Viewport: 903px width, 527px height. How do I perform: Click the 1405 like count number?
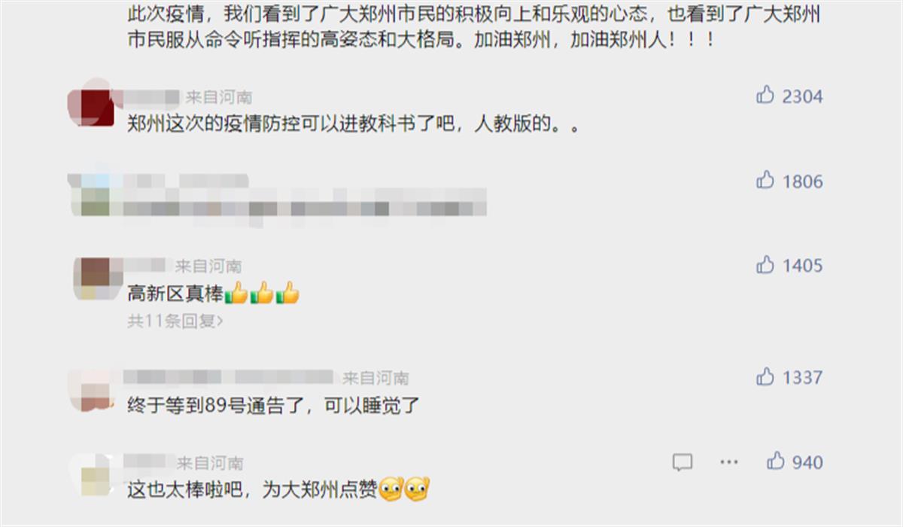(802, 265)
